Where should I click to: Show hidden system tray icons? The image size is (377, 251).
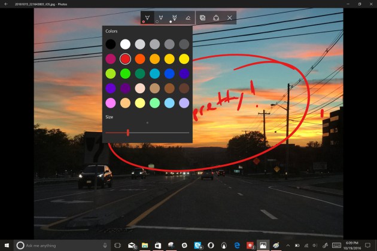pos(288,245)
